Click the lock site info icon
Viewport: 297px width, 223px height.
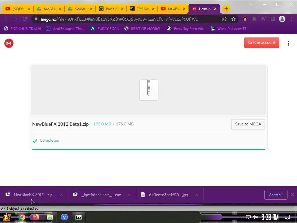[36, 19]
